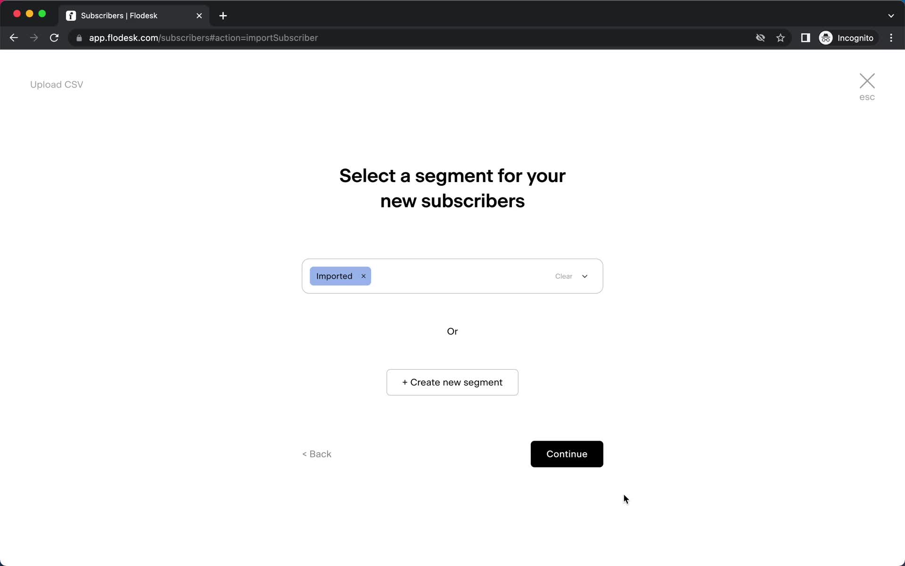
Task: Click the sidebar split-view browser icon
Action: point(806,38)
